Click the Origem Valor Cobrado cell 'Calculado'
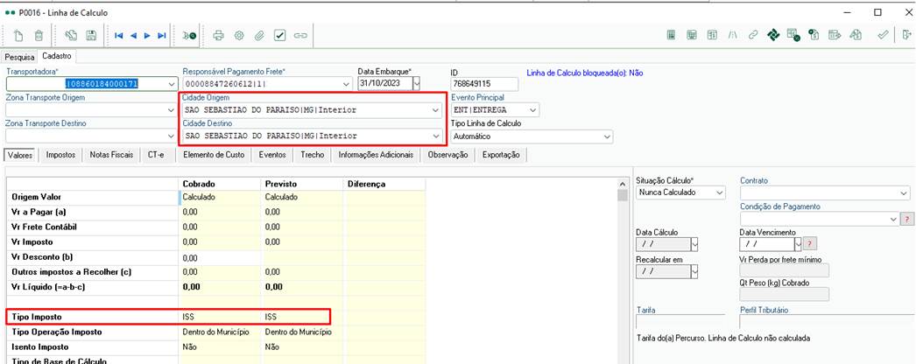This screenshot has height=364, width=916. [220, 197]
